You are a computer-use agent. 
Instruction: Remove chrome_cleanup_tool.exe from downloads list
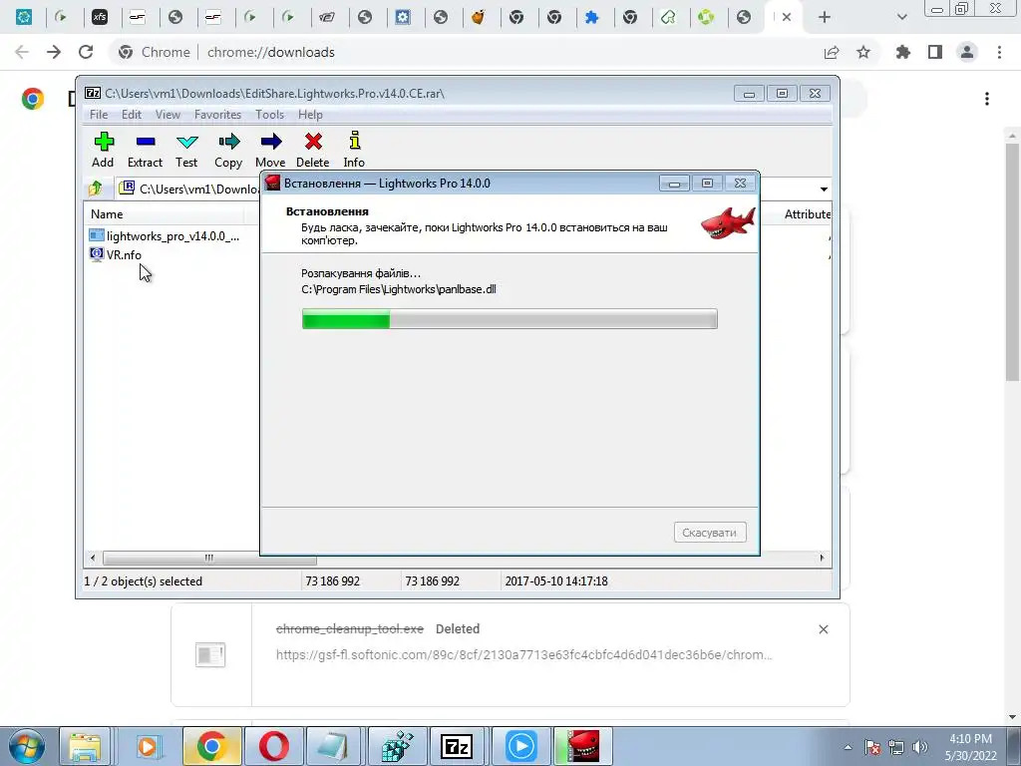point(823,629)
